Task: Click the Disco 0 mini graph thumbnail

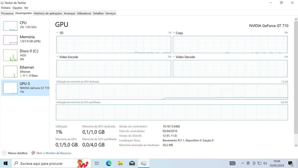Action: tap(10, 55)
